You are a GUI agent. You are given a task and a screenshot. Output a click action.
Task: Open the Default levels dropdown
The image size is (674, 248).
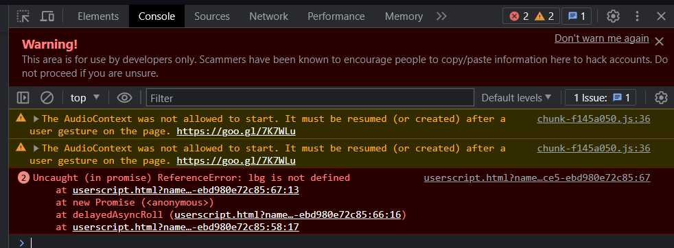516,98
